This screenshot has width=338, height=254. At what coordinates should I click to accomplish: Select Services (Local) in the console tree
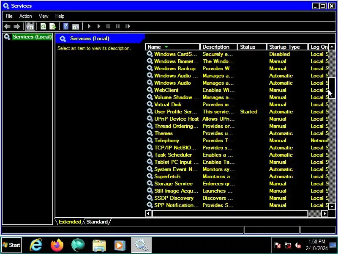click(x=32, y=37)
